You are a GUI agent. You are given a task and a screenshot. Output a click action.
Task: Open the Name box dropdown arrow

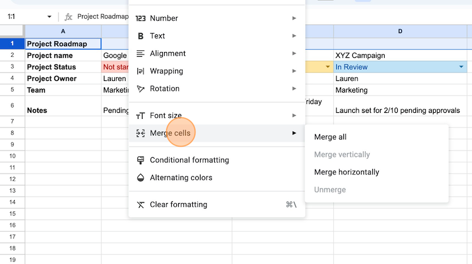click(49, 17)
